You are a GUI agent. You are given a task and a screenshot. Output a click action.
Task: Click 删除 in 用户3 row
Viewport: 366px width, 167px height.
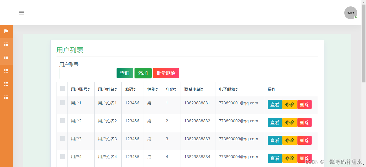[304, 141]
